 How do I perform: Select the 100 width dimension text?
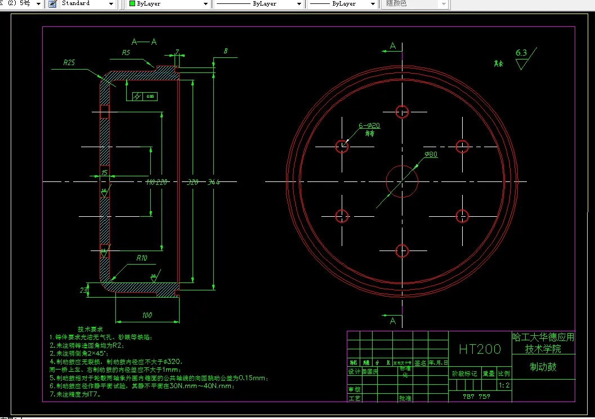tap(147, 315)
